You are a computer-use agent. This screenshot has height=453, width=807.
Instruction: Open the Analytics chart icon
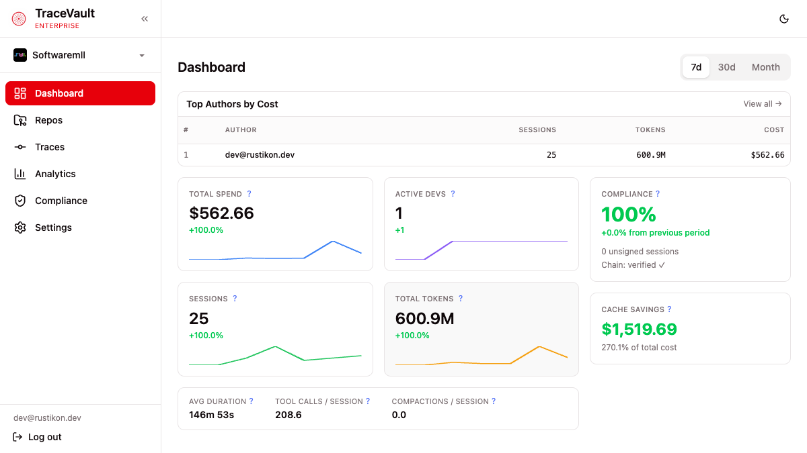pos(21,173)
